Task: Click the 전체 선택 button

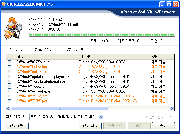Action: coord(17,126)
